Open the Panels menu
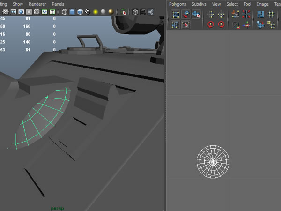 [x=58, y=4]
